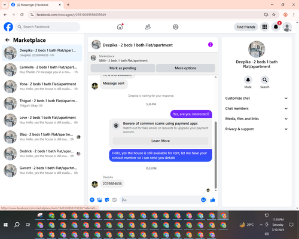
Task: Show hidden system tray icons
Action: pos(261,225)
